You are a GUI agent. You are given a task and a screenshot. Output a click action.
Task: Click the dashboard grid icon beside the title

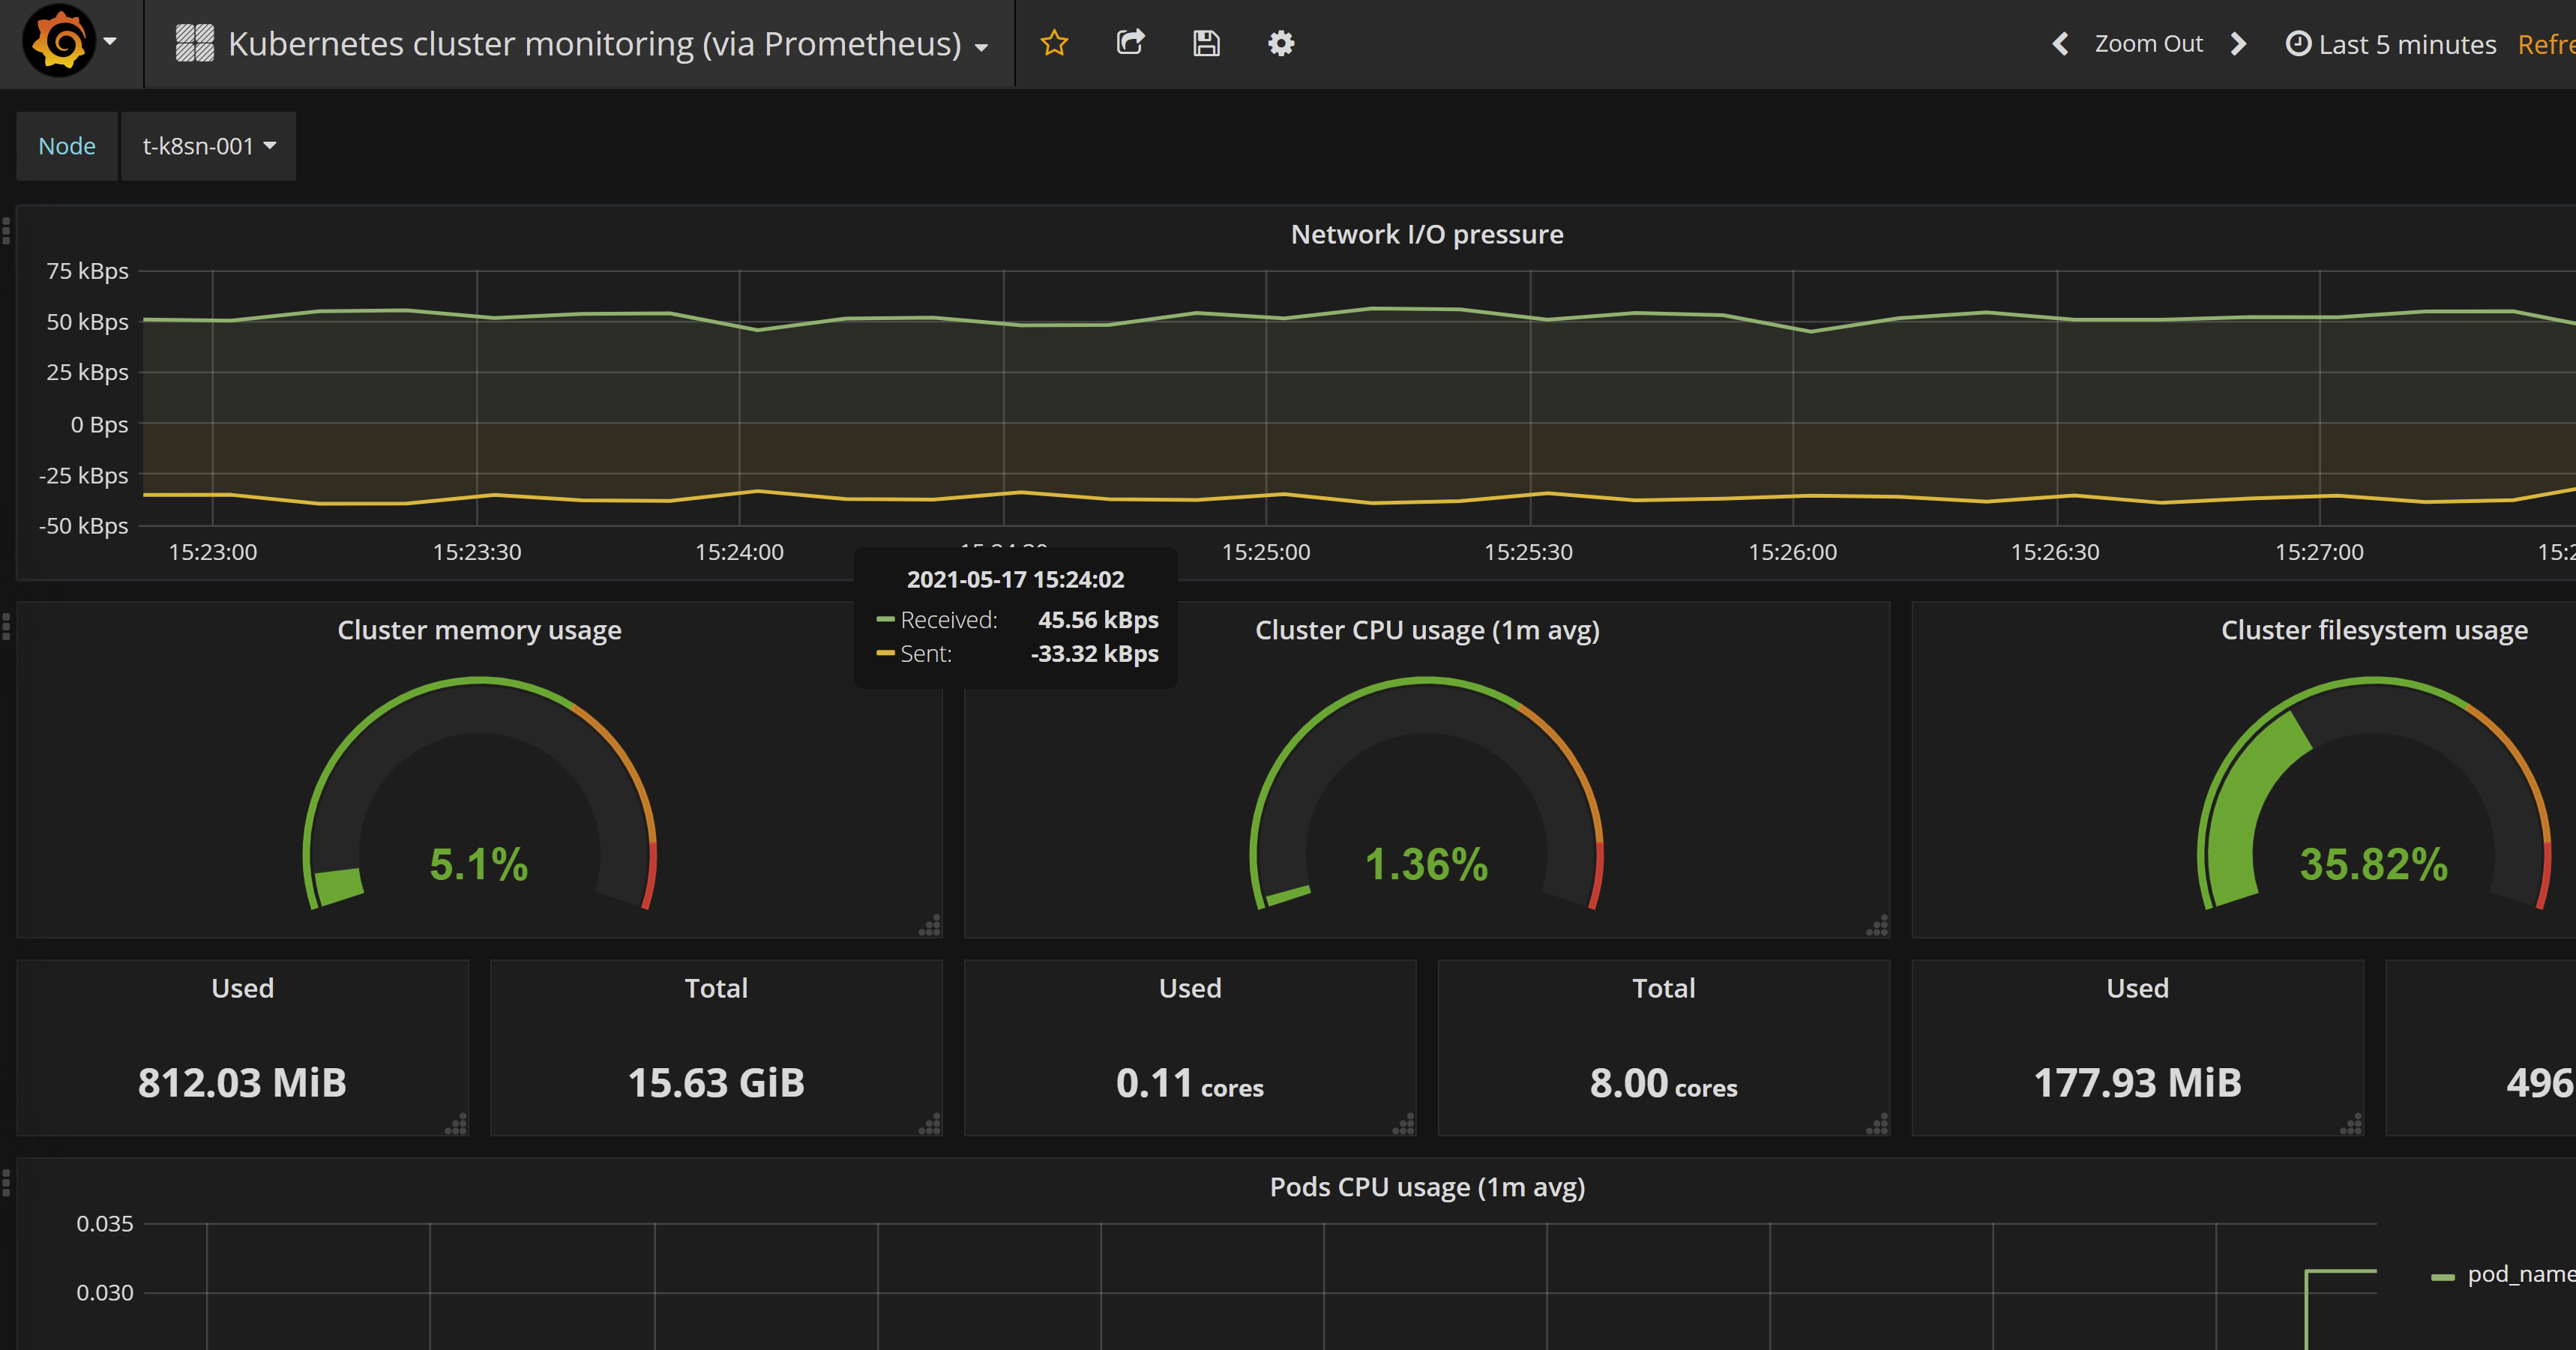195,44
